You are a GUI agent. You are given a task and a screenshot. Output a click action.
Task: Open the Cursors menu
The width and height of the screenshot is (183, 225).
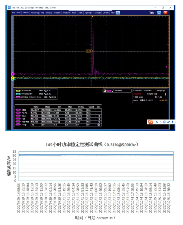pos(57,13)
